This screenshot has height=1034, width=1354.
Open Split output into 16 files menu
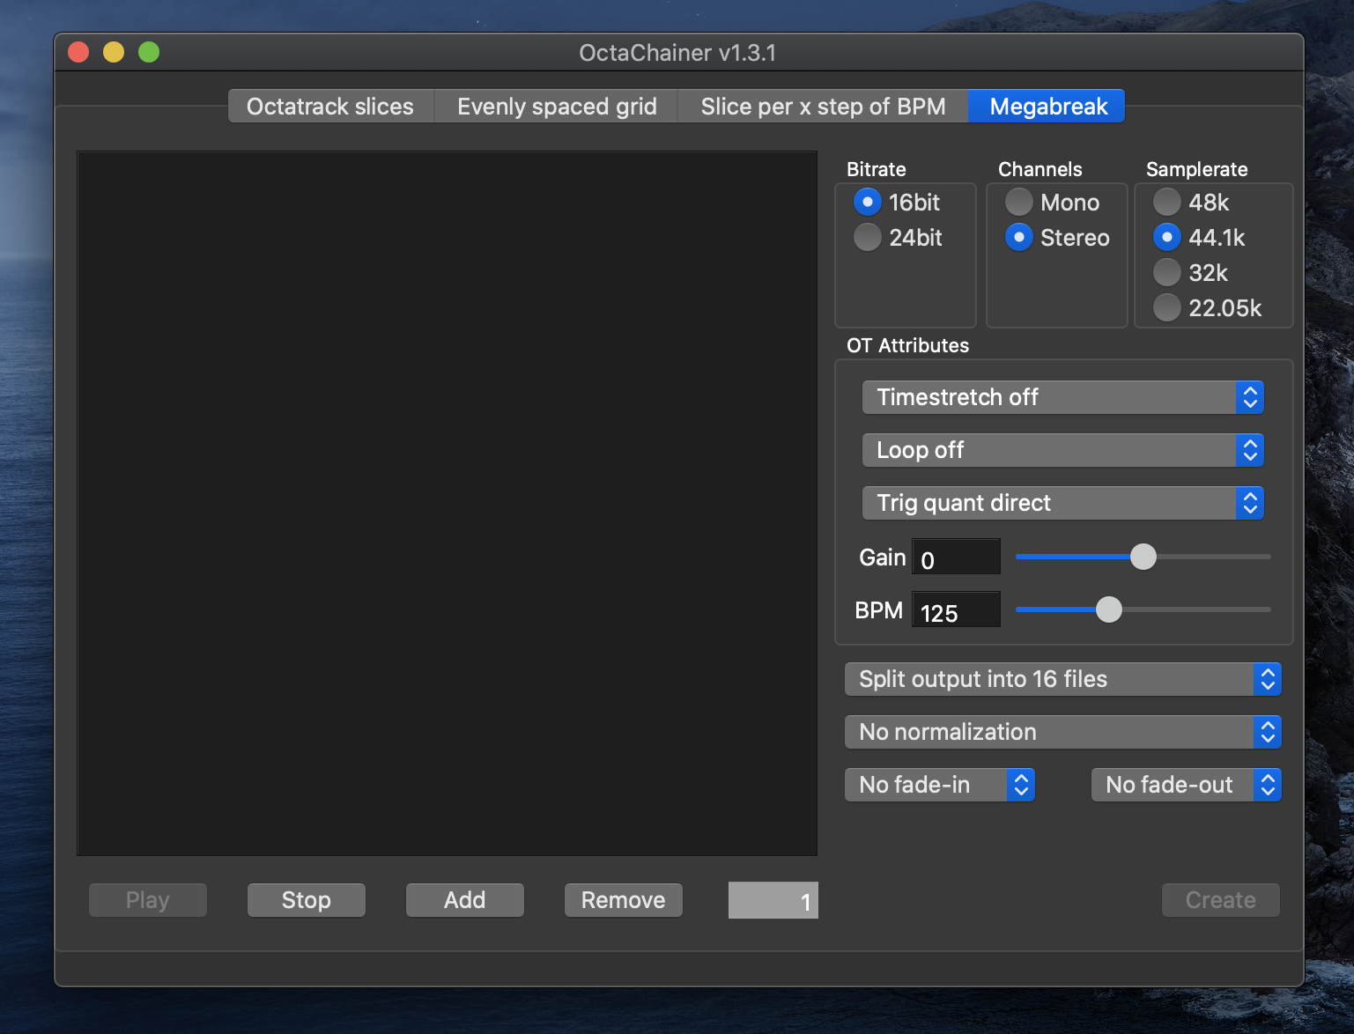coord(1062,679)
